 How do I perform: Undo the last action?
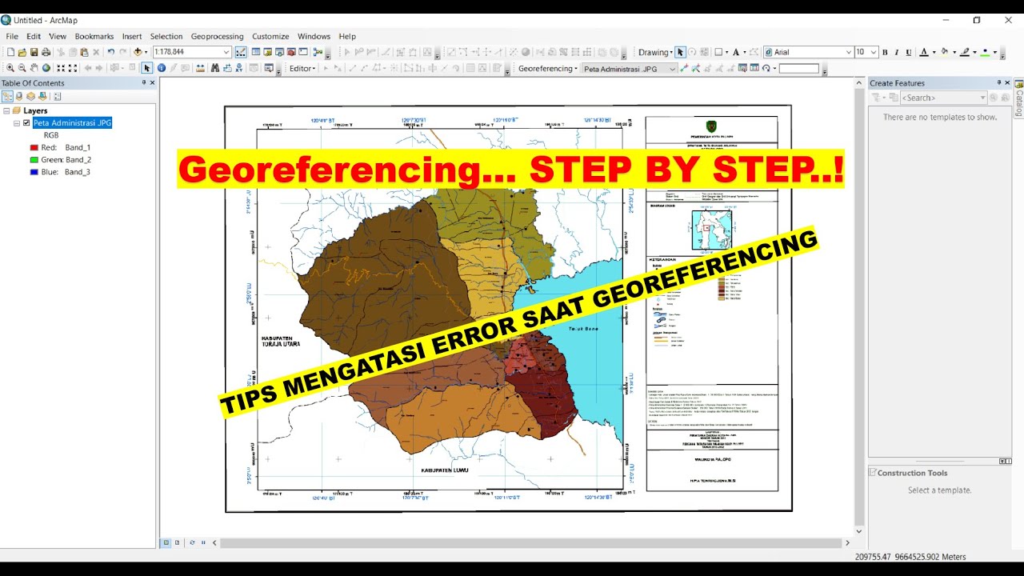(111, 52)
